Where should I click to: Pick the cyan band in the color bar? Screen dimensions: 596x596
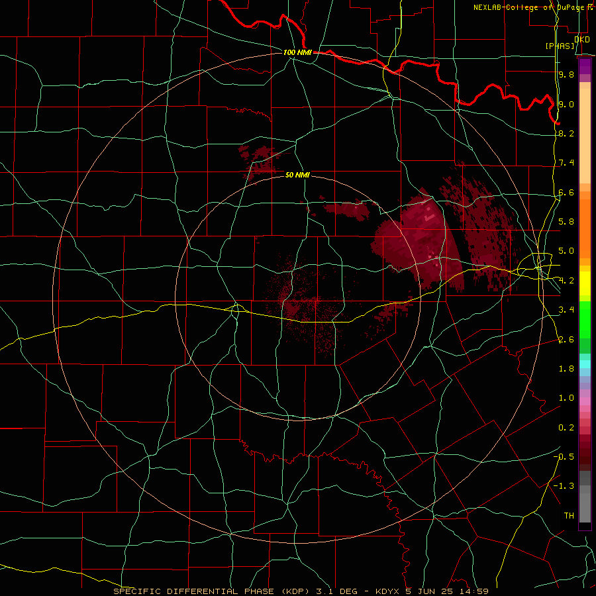click(x=585, y=364)
